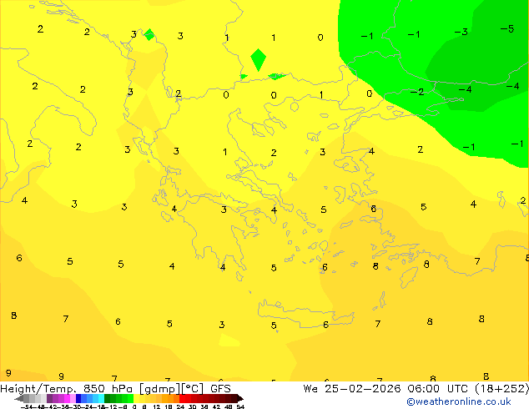Viewport: 529px width, 409px height.
Task: Select the bright red legend swatch above 24
Action: (183, 399)
